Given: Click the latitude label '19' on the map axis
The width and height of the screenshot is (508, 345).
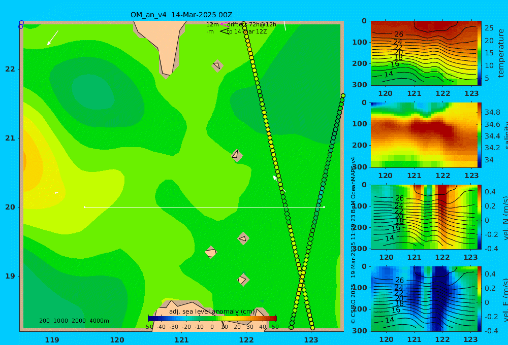Looking at the screenshot, I should coord(10,276).
